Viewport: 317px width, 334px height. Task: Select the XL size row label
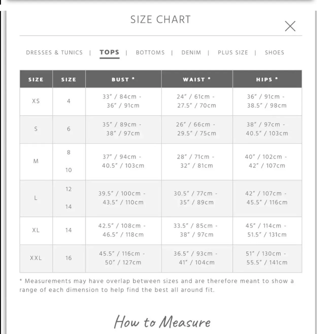click(x=36, y=230)
